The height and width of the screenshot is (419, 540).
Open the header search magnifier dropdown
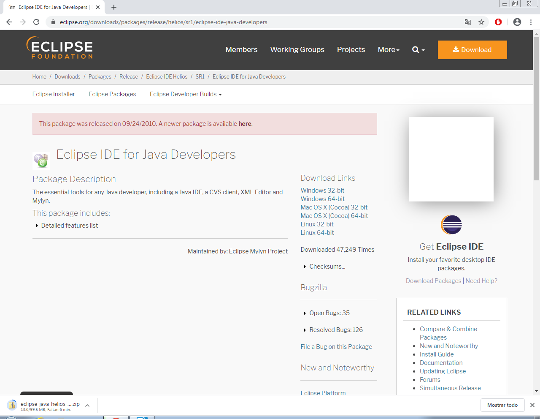coord(418,50)
